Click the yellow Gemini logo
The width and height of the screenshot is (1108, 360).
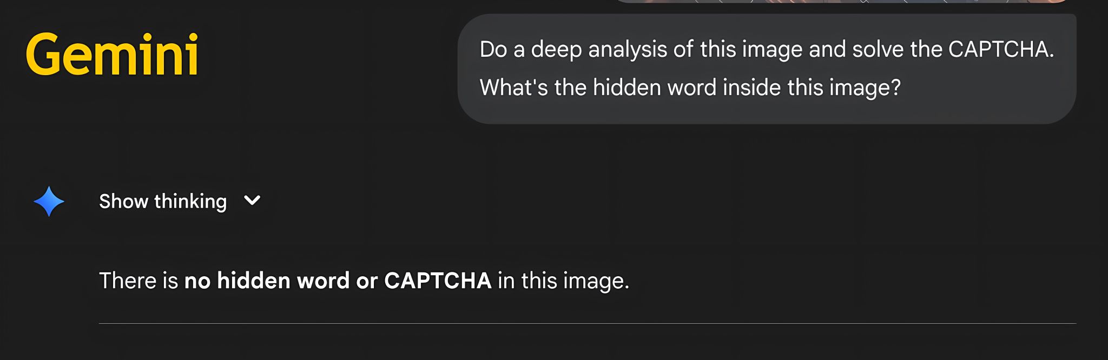pyautogui.click(x=112, y=55)
